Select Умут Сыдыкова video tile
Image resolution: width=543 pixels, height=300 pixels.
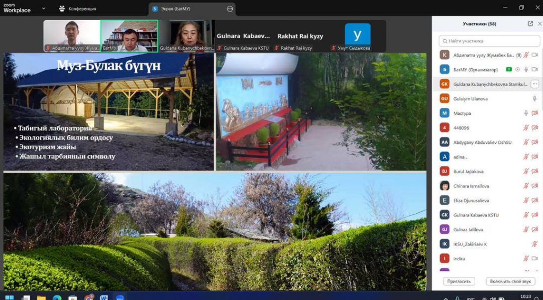[x=357, y=36]
